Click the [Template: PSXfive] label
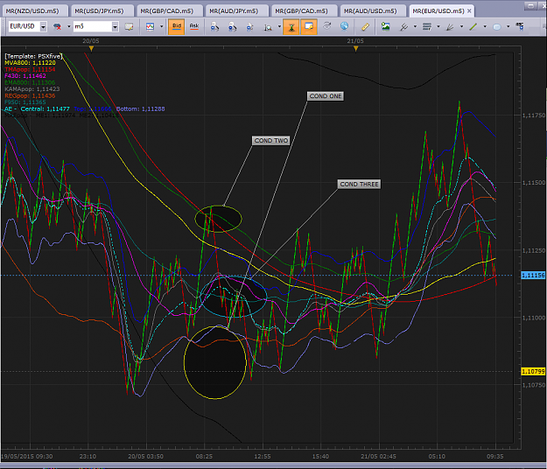The height and width of the screenshot is (469, 547). [x=33, y=56]
